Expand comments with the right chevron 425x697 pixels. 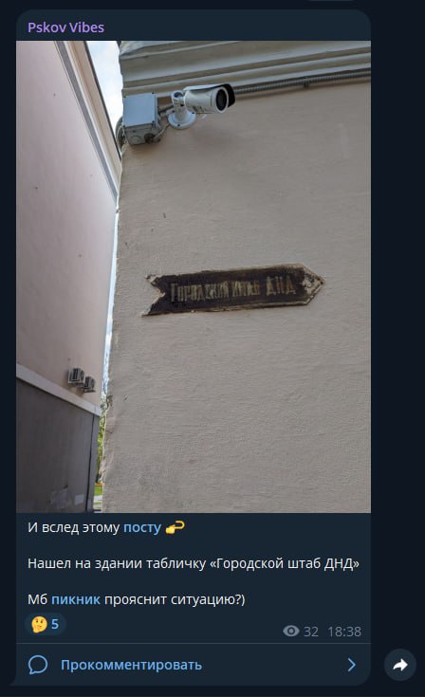click(352, 665)
